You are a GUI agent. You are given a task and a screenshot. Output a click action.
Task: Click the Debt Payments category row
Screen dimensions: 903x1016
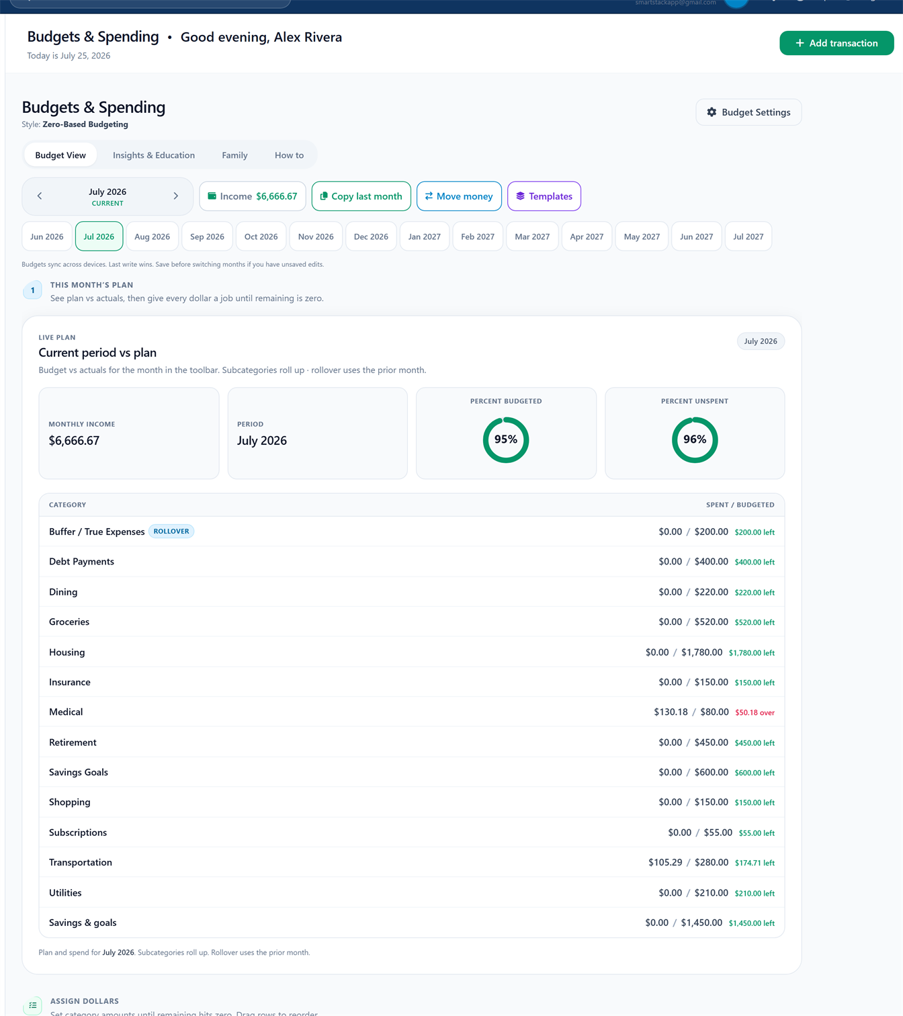pyautogui.click(x=412, y=562)
